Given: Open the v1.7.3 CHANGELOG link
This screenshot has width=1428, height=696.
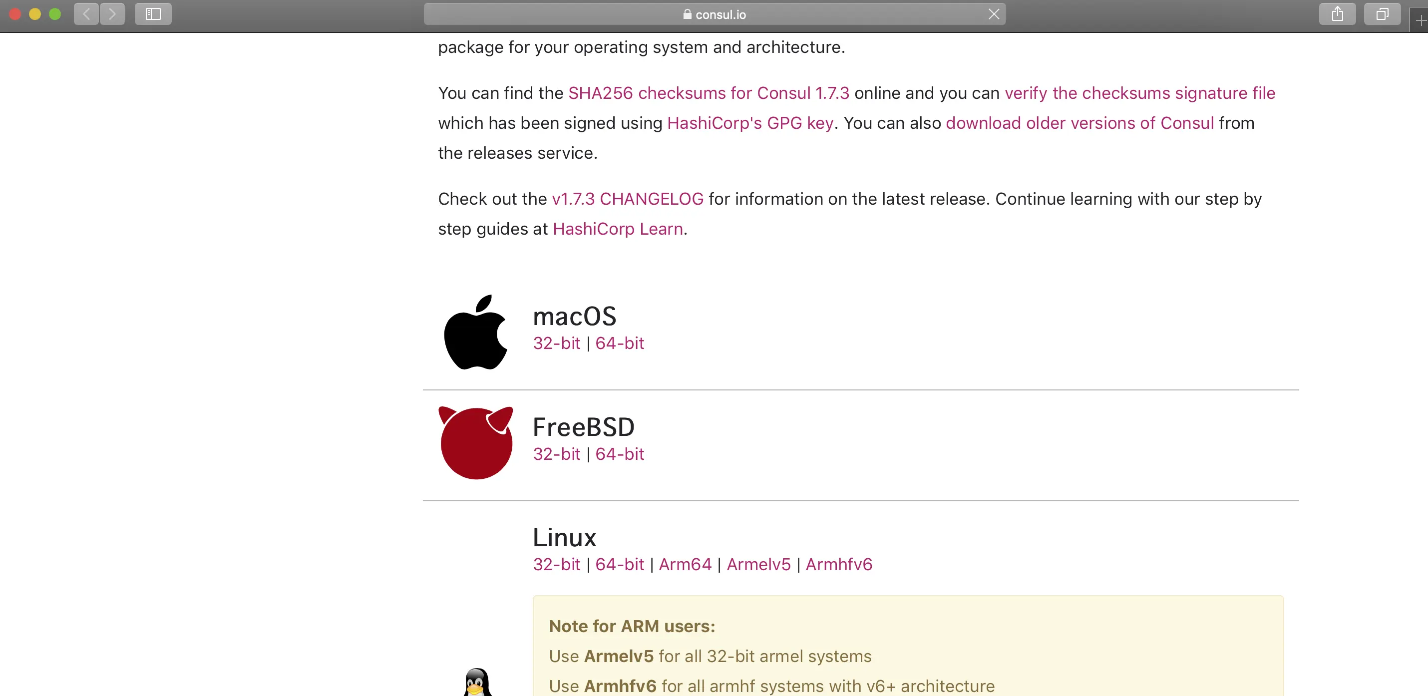Looking at the screenshot, I should point(628,199).
